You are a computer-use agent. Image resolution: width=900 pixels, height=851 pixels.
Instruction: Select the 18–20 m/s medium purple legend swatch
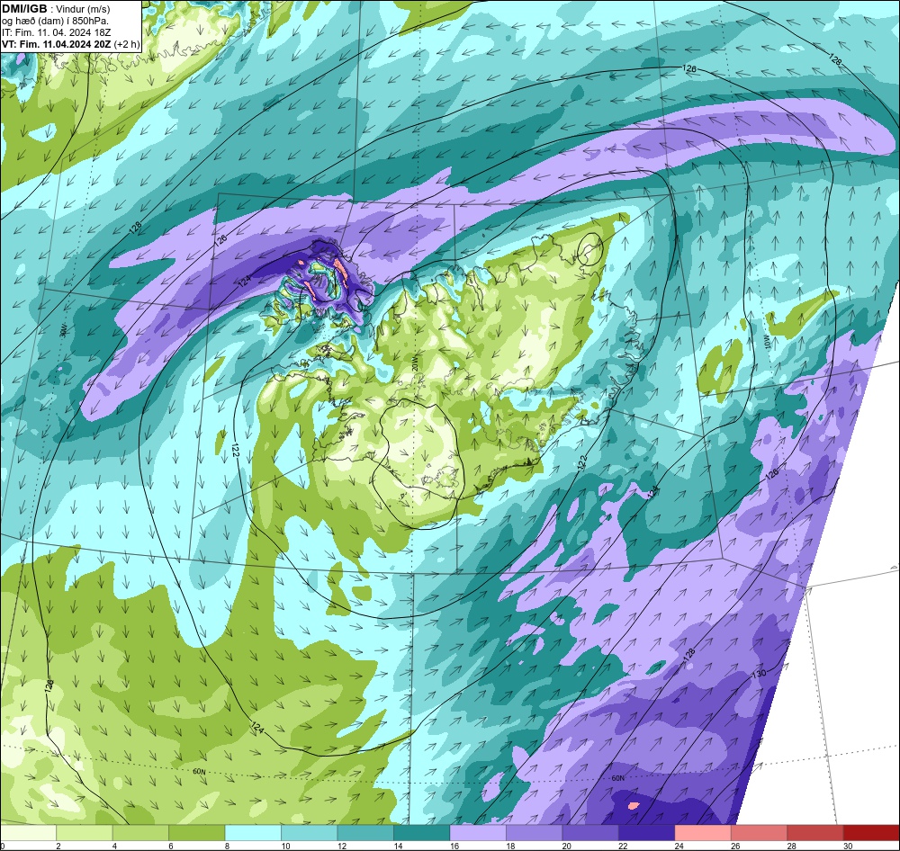[535, 833]
